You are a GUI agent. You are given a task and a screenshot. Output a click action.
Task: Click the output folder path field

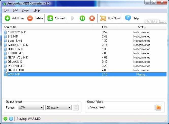(121, 107)
